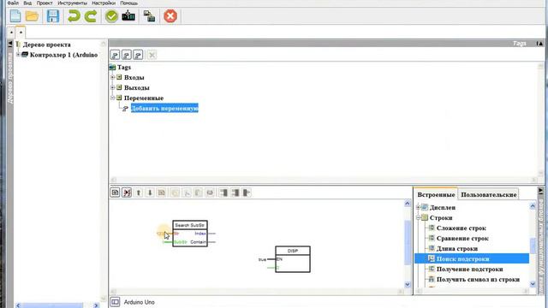Collapse the Tags panel with the header arrow
The image size is (548, 308).
(540, 44)
